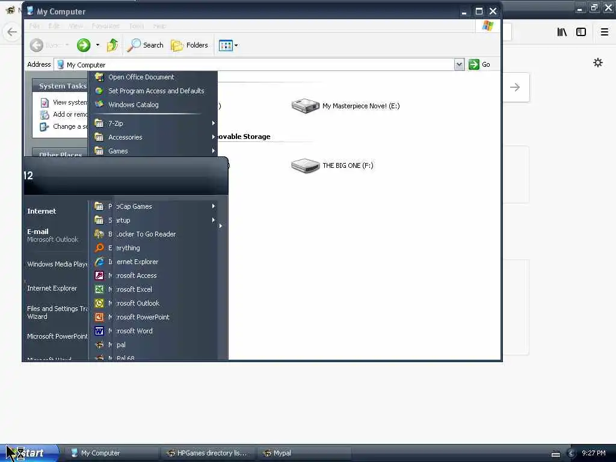The height and width of the screenshot is (462, 616).
Task: Click the green Forward arrow in the toolbar
Action: pos(83,45)
